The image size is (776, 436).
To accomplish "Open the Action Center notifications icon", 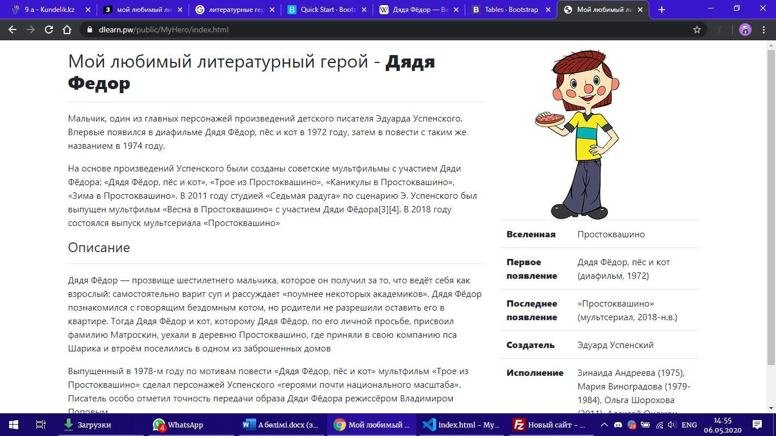I will tap(757, 425).
